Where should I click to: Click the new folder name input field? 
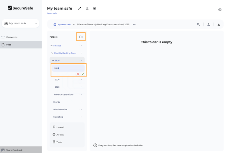click(68, 68)
